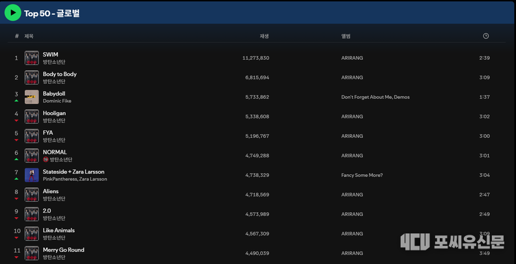Sort by the 재생 column header

[x=264, y=36]
